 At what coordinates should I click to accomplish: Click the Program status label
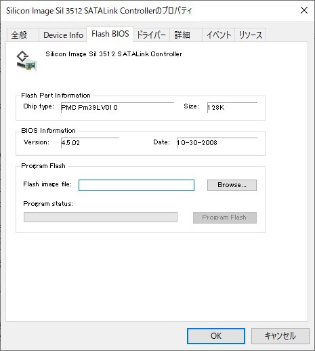pos(48,204)
